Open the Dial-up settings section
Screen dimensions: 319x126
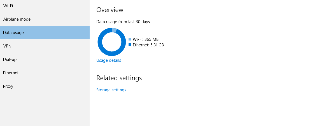coord(45,60)
